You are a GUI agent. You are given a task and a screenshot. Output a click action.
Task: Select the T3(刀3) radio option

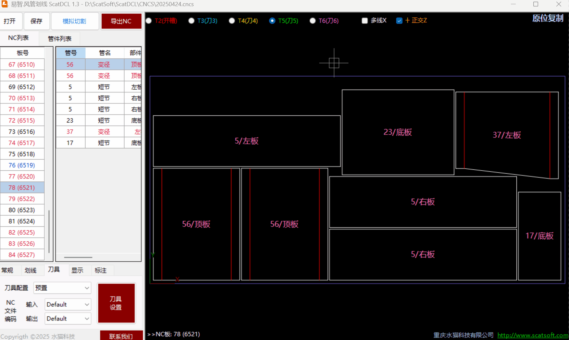click(x=192, y=21)
